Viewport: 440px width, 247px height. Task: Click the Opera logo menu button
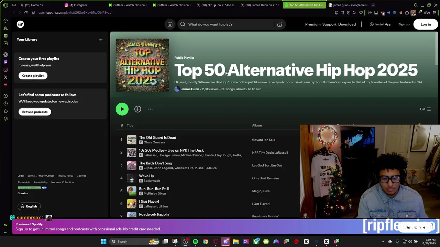click(5, 5)
